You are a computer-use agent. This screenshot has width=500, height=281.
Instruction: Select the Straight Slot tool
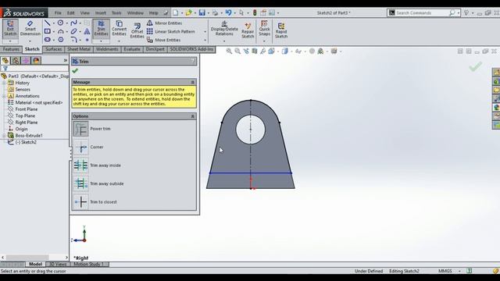click(47, 40)
